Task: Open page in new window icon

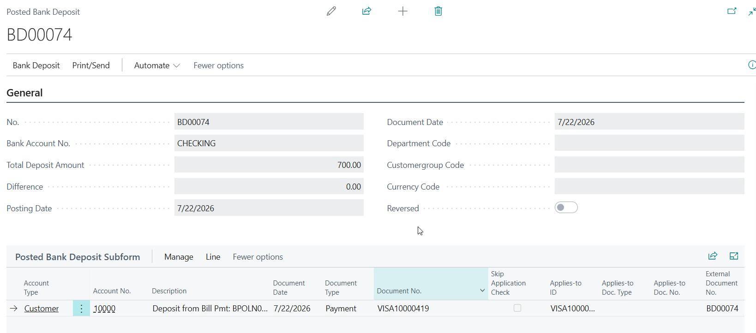Action: coord(732,11)
